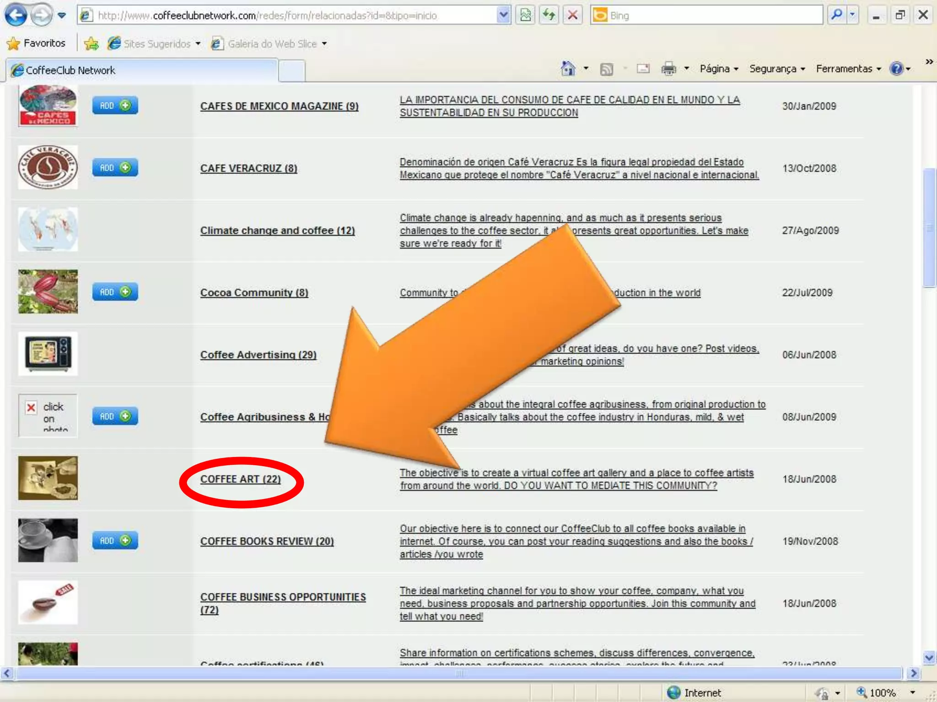Open the zoom level 100% dropdown
Screen dimensions: 937x702
[x=912, y=692]
